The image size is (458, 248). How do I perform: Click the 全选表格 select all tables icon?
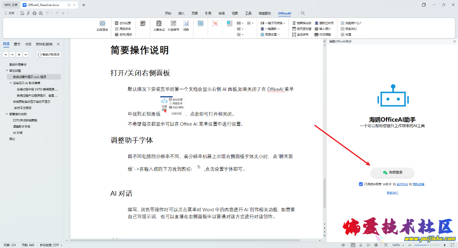[x=302, y=34]
